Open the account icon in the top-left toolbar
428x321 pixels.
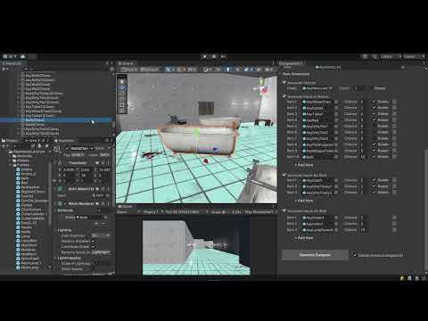click(5, 56)
